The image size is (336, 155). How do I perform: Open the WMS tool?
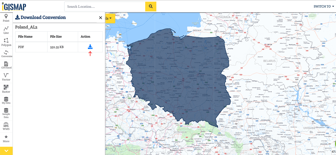[x=6, y=127]
